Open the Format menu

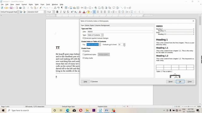click(24, 4)
